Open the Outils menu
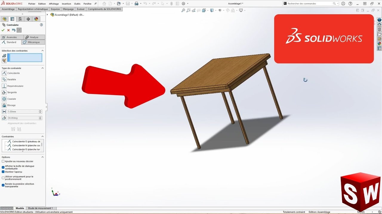Viewport: 382px width, 214px height. pos(77,4)
